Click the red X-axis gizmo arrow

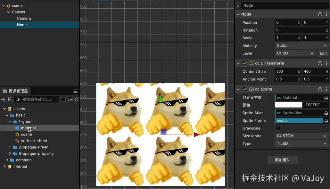point(197,135)
